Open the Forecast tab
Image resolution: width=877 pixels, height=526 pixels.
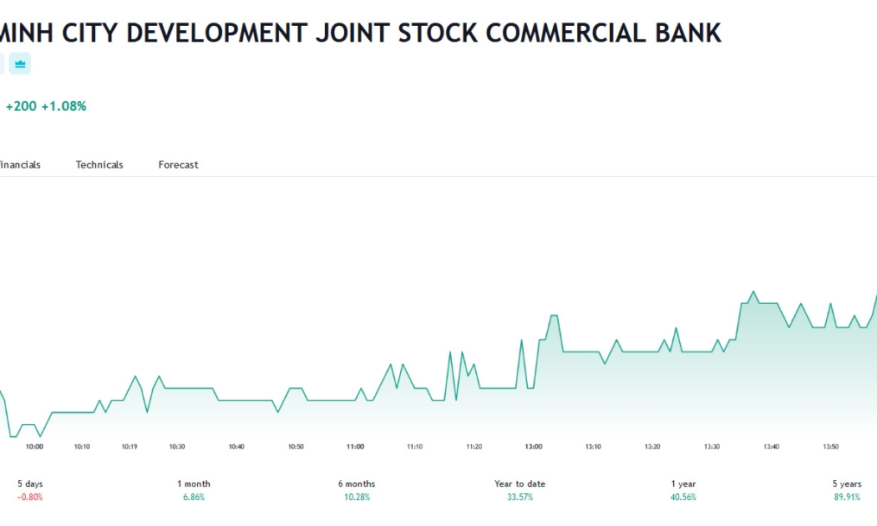(x=178, y=165)
